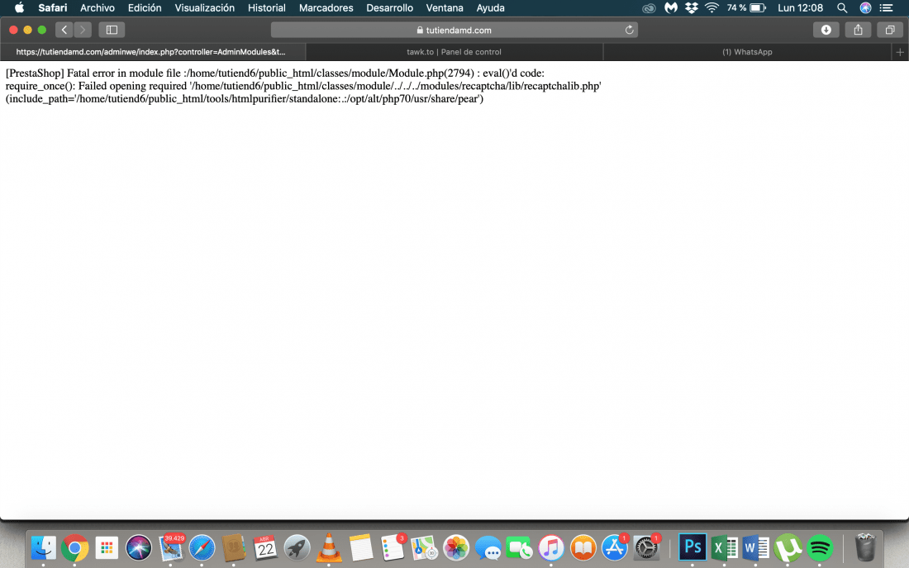Show the tab overview
The height and width of the screenshot is (568, 909).
click(x=890, y=30)
